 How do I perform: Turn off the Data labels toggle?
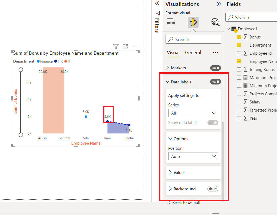[x=215, y=82]
